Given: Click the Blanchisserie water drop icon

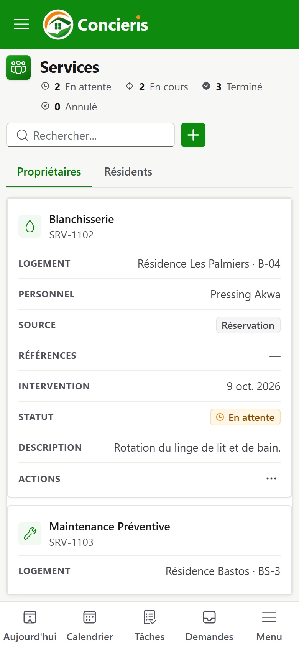Looking at the screenshot, I should (x=30, y=226).
